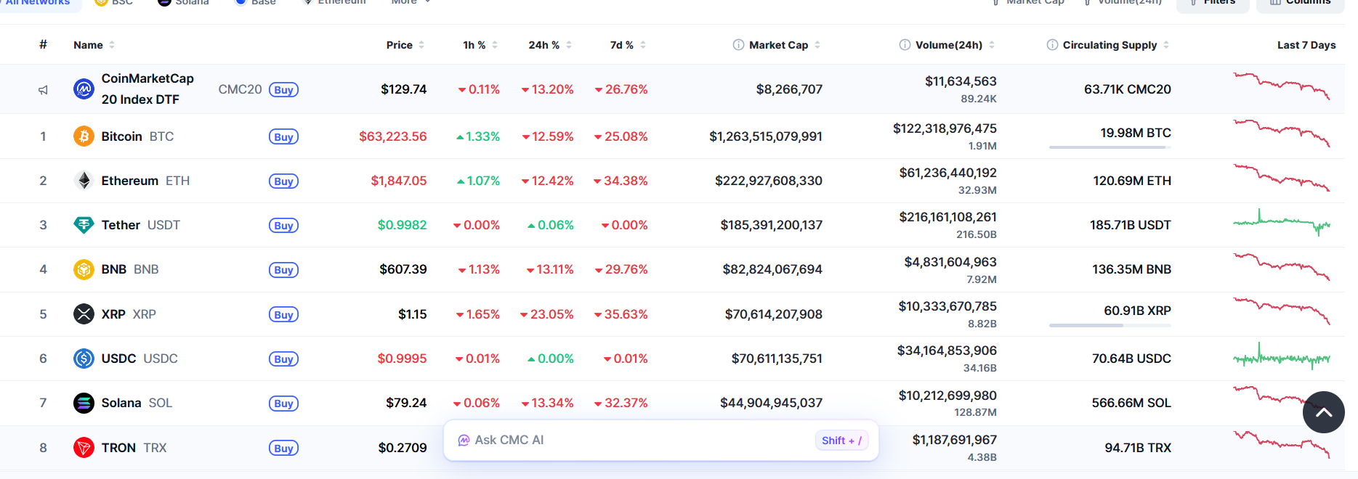Image resolution: width=1358 pixels, height=479 pixels.
Task: Click the Ask CMC AI input
Action: (639, 441)
